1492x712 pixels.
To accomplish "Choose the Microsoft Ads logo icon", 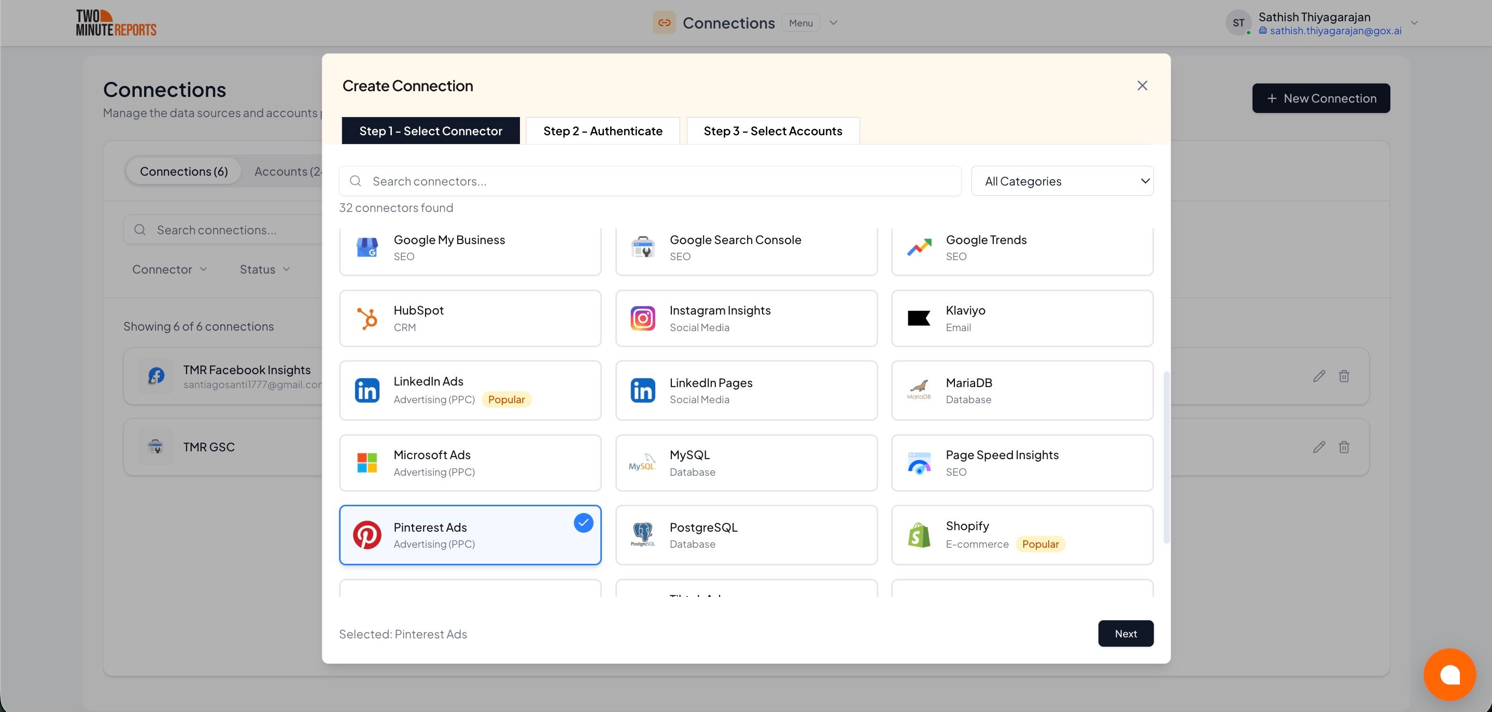I will point(367,463).
